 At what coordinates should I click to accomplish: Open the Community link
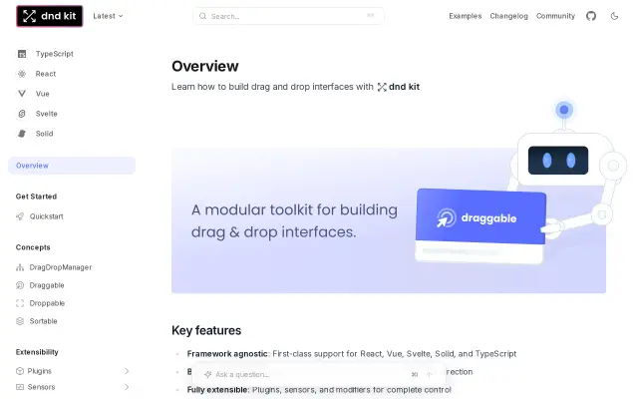point(555,16)
